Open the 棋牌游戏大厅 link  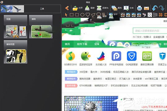pyautogui.click(x=101, y=85)
